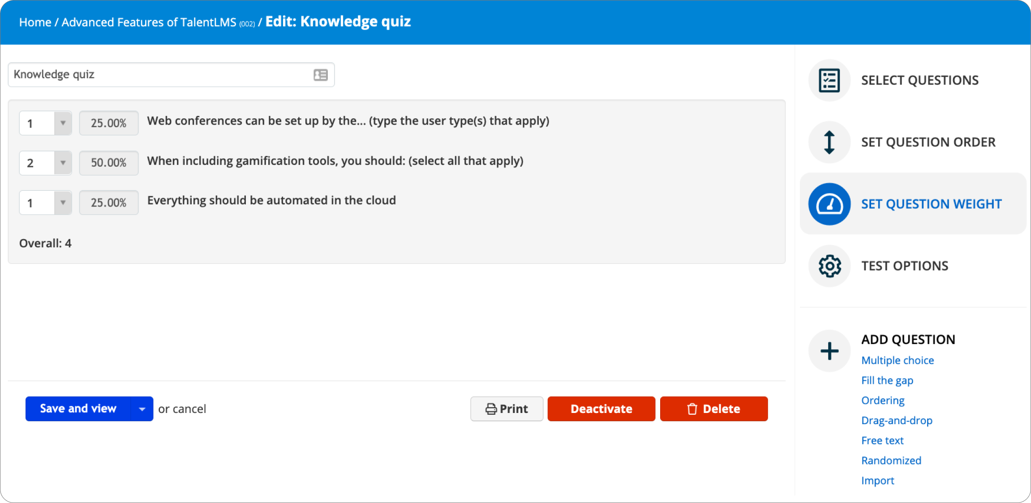Click the Add Question plus icon
The image size is (1031, 503).
(829, 351)
